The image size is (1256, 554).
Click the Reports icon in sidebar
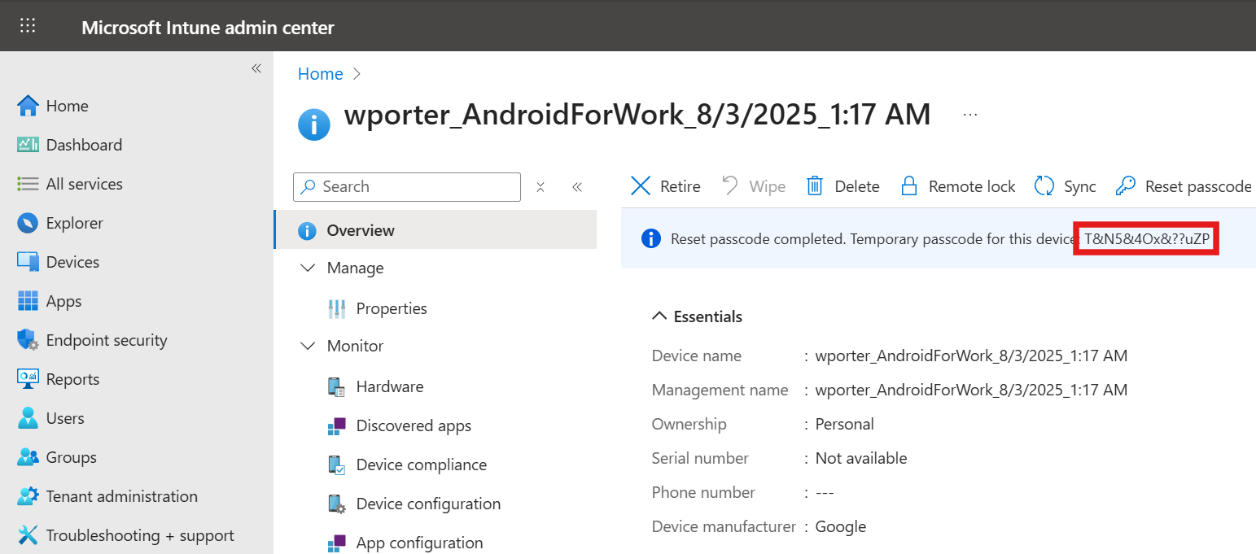point(28,379)
